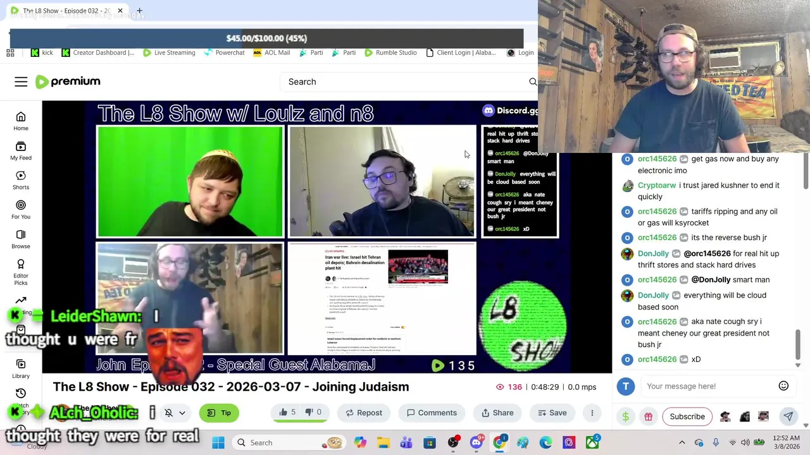The height and width of the screenshot is (455, 810).
Task: Click the cowboy hat emote
Action: pos(725,416)
